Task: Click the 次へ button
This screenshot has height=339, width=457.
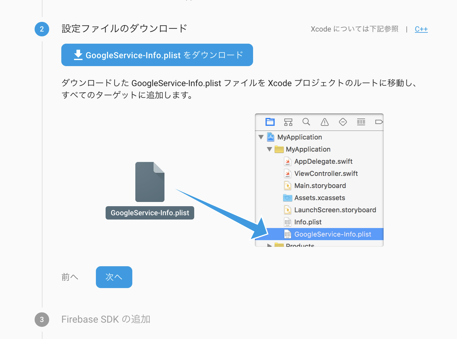Action: click(x=114, y=277)
